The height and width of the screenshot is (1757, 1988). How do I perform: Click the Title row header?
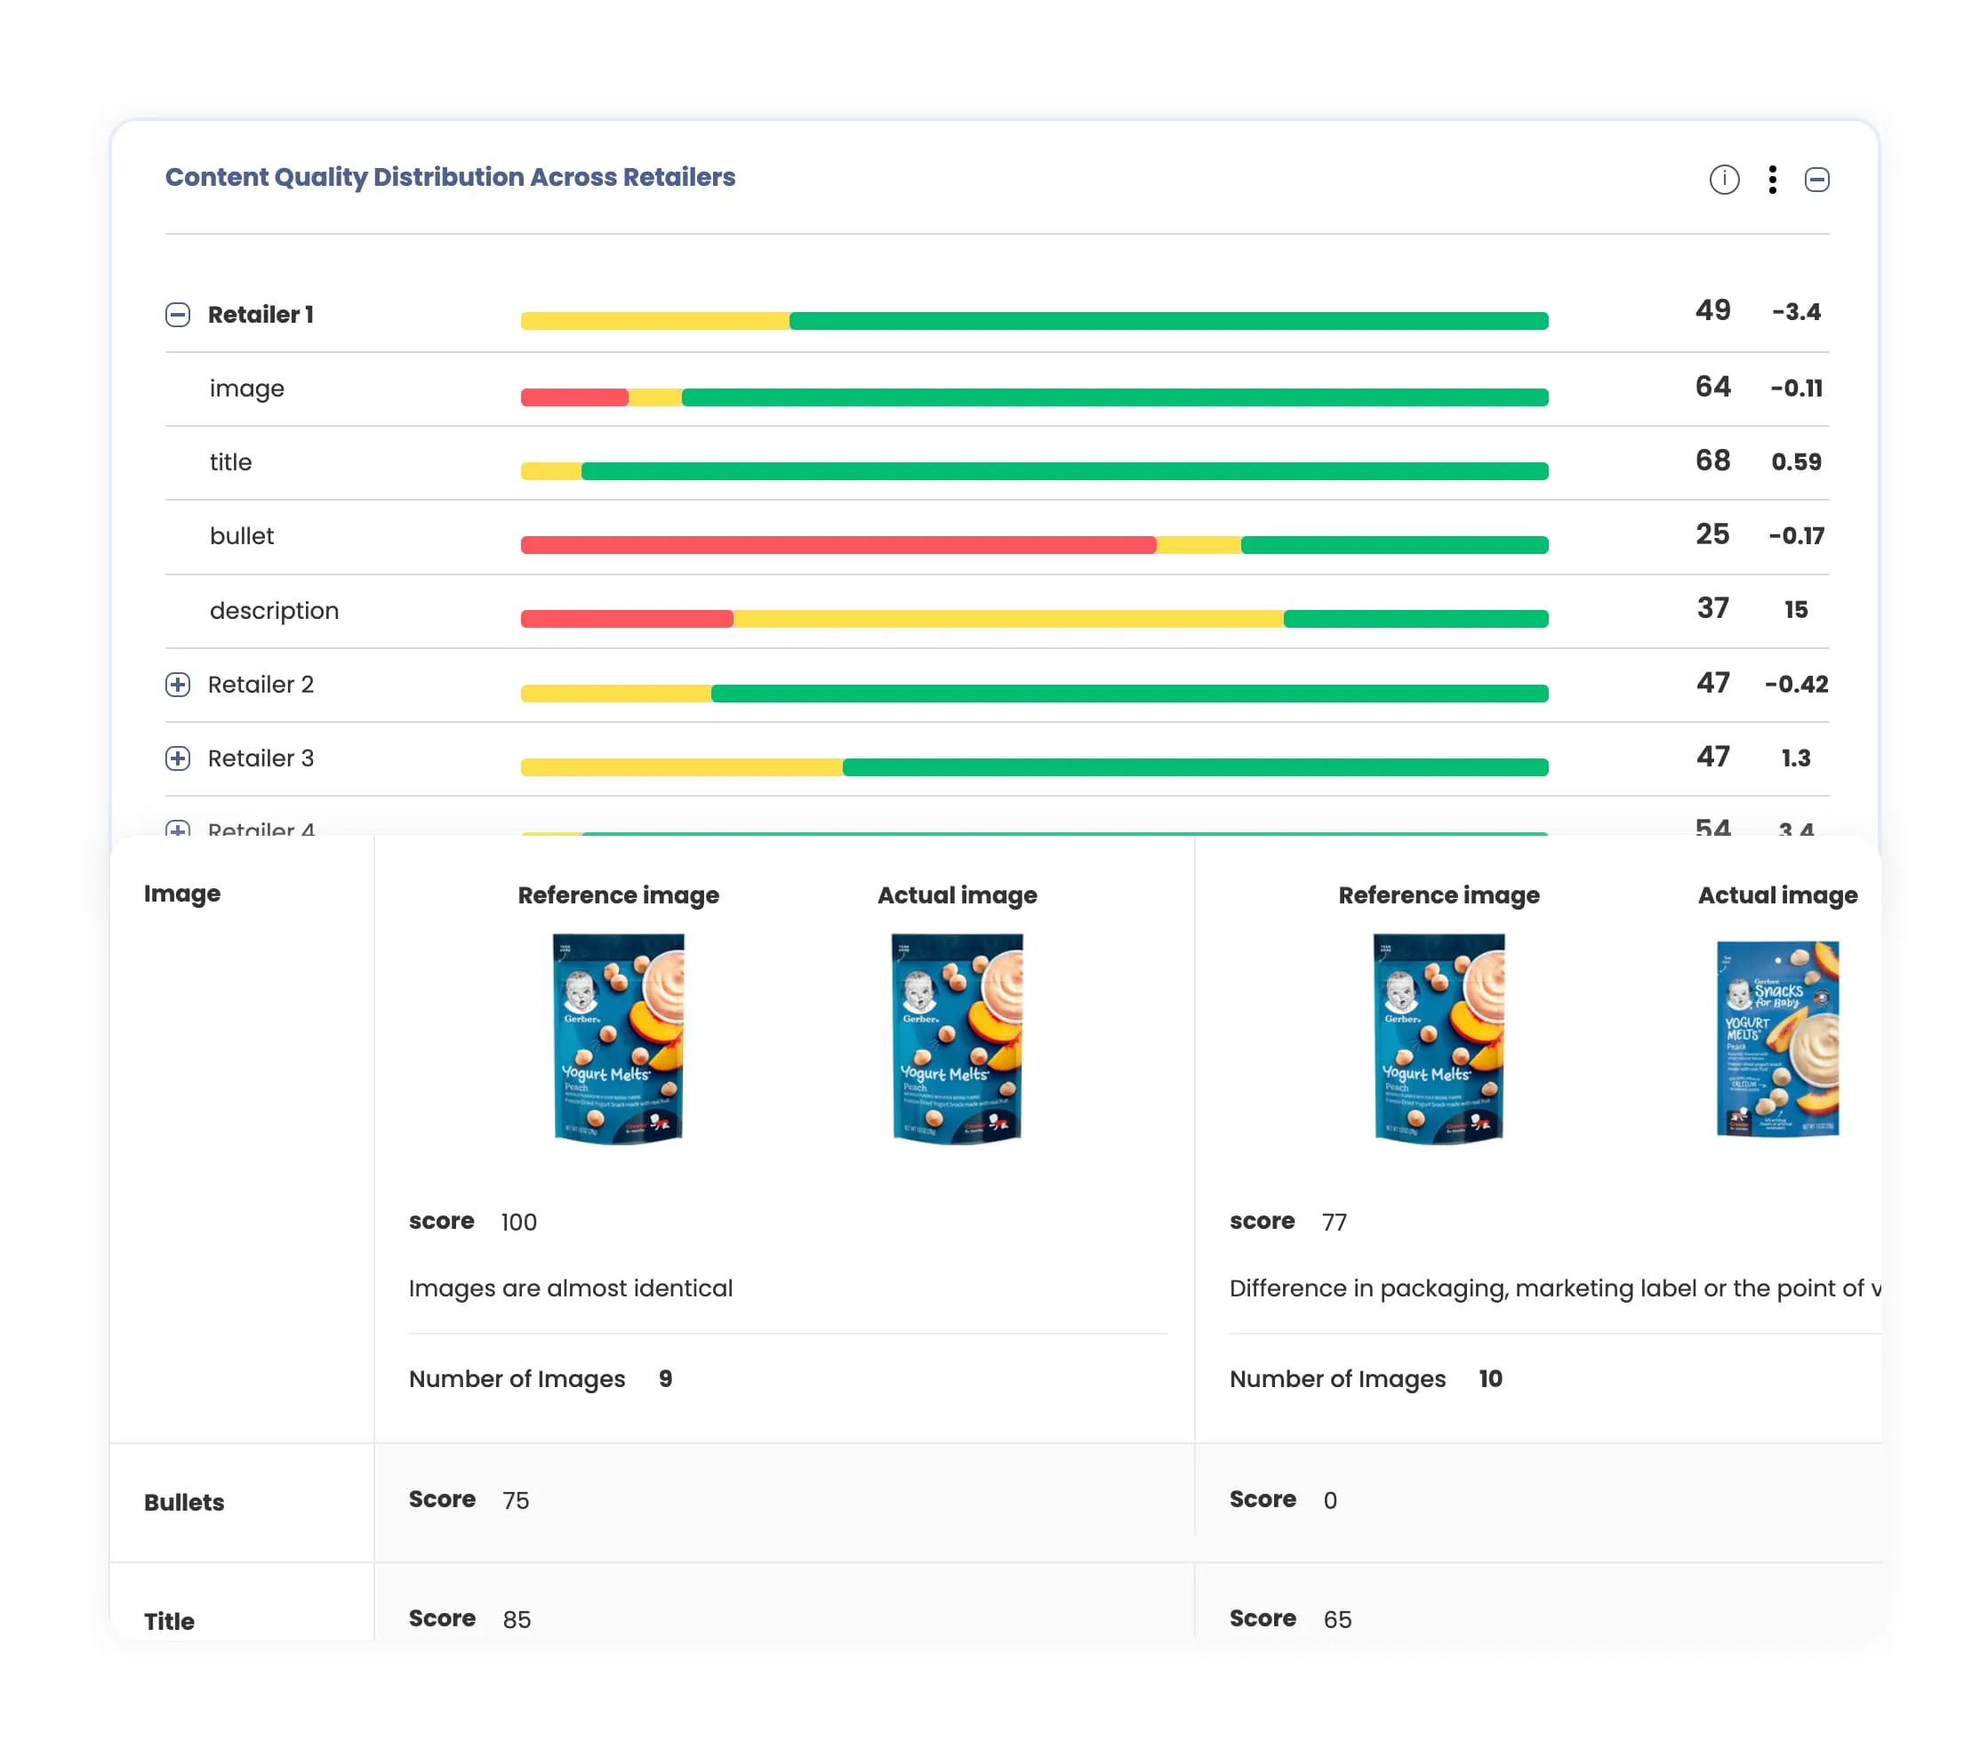click(169, 1620)
